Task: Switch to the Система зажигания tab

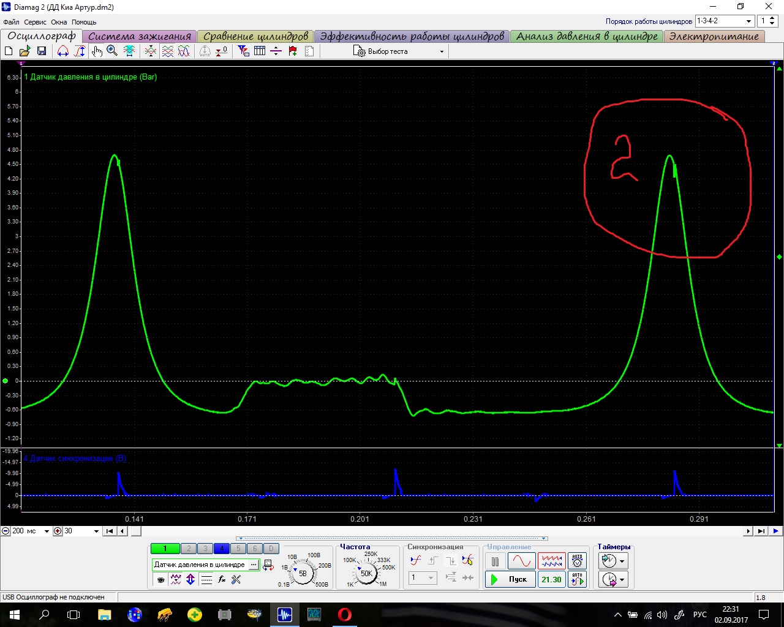Action: click(140, 36)
